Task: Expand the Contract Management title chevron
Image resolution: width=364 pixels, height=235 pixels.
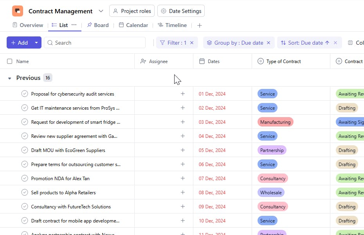Action: pos(101,11)
